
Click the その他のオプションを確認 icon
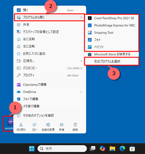(x=19, y=115)
